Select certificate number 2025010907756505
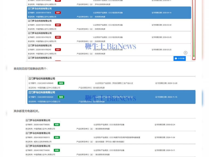 coord(41,124)
